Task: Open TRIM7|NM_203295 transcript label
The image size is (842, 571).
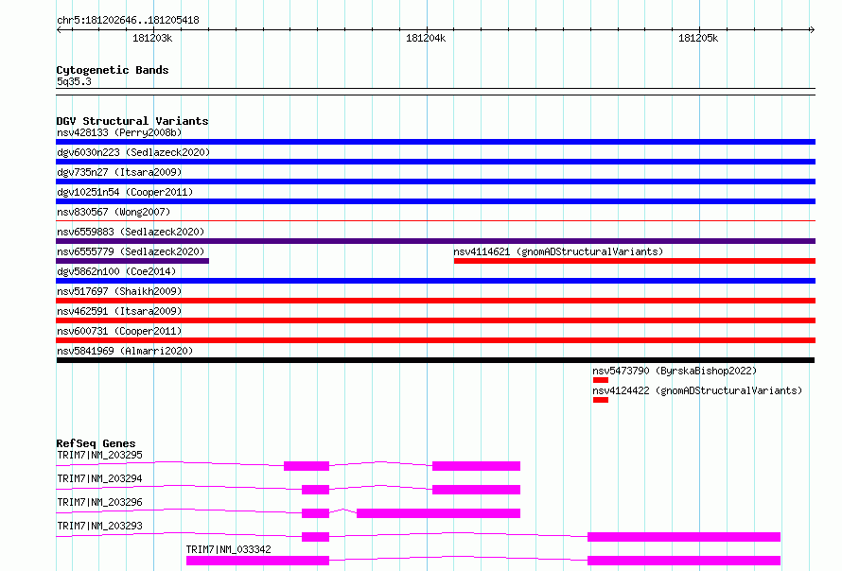Action: point(99,455)
